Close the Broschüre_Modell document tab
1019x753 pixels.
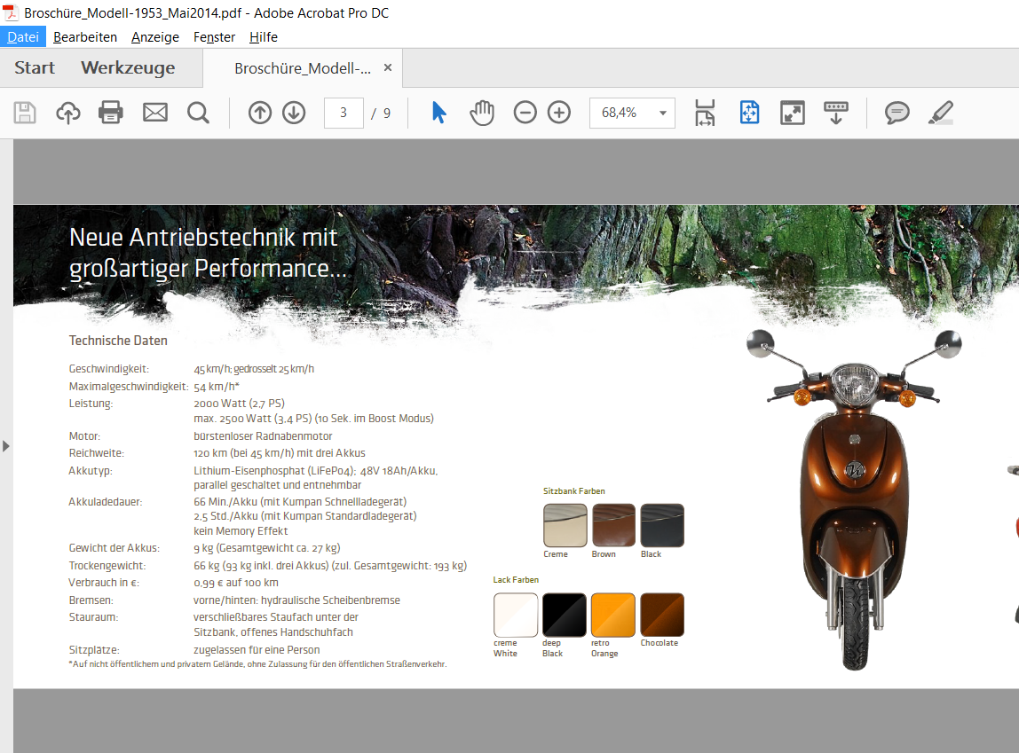tap(388, 68)
